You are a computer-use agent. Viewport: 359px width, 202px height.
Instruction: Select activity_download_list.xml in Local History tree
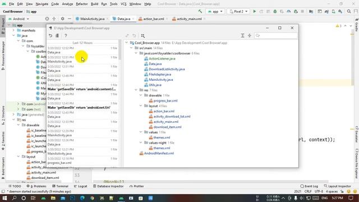click(172, 117)
